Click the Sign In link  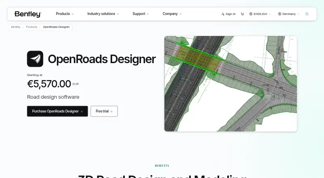tap(228, 14)
